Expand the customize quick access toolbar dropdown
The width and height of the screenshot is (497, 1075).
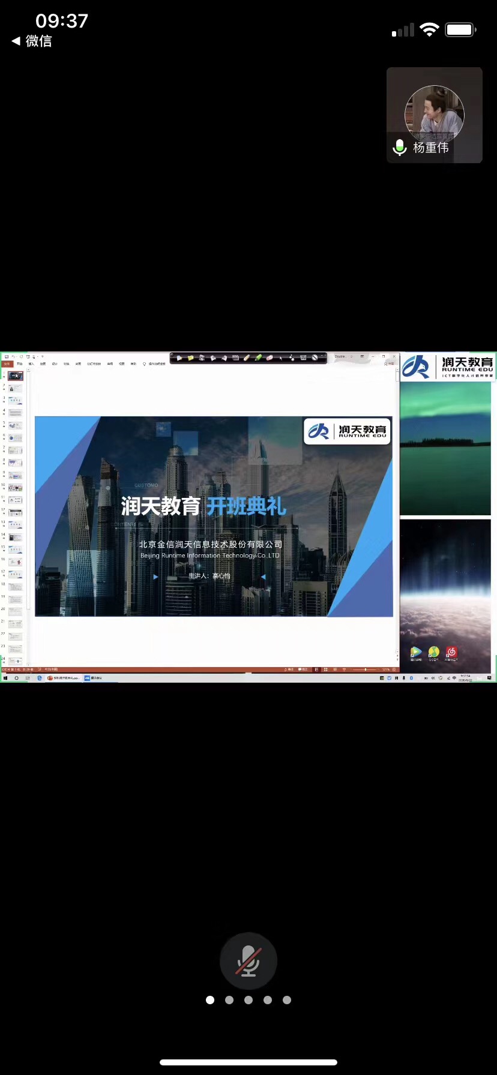coord(42,356)
